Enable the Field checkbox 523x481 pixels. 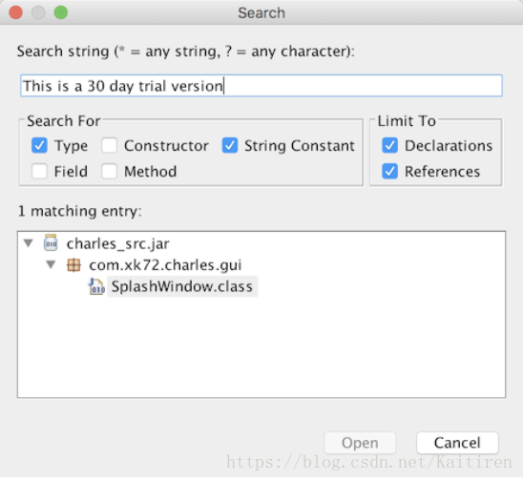click(x=39, y=172)
